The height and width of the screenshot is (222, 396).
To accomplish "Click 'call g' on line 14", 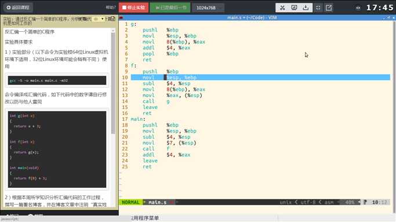I will pos(156,101).
